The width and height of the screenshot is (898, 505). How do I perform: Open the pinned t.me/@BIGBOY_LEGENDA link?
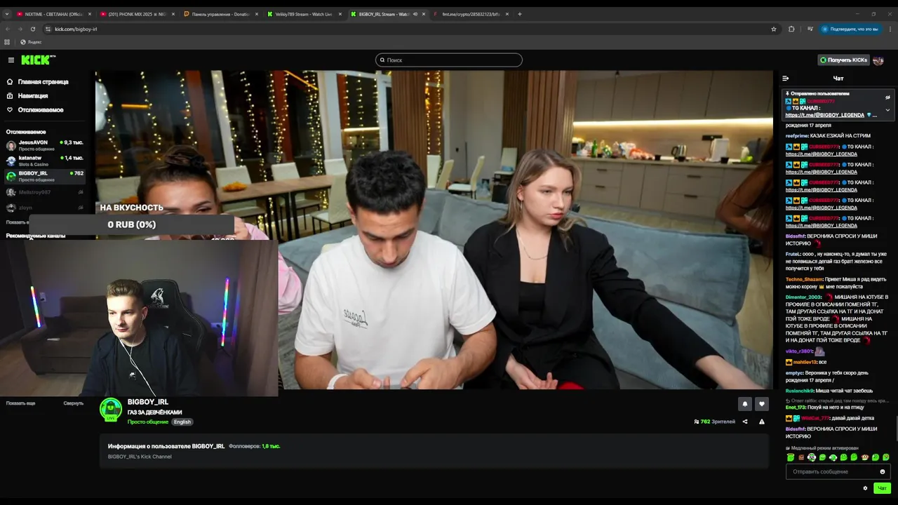click(825, 115)
